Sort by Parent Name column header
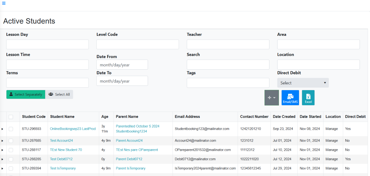The width and height of the screenshot is (370, 176). coord(127,117)
